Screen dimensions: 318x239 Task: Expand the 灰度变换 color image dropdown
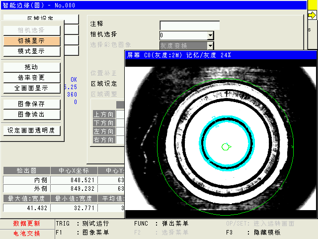point(210,46)
